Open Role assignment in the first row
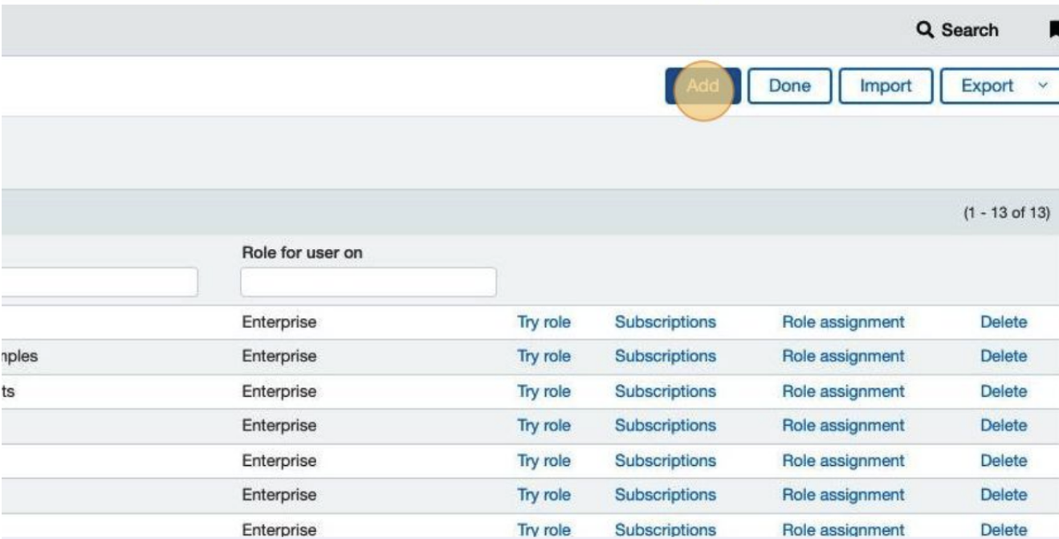Image resolution: width=1059 pixels, height=539 pixels. tap(843, 322)
